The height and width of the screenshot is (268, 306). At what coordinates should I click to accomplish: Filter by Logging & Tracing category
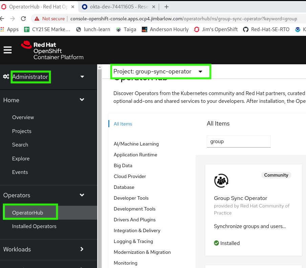click(133, 241)
